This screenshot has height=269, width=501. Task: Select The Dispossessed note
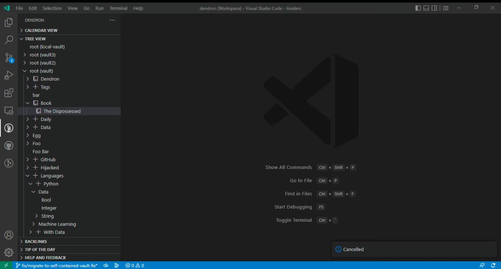69,111
